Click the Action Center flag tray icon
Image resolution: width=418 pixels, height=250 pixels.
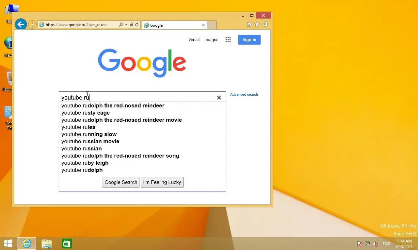360,244
